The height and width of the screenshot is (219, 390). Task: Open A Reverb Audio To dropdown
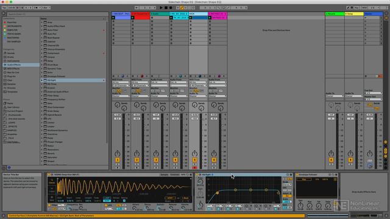tap(335, 96)
